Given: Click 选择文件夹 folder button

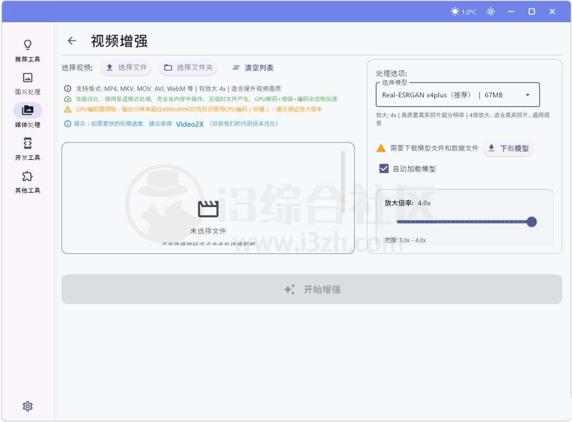Looking at the screenshot, I should [188, 67].
